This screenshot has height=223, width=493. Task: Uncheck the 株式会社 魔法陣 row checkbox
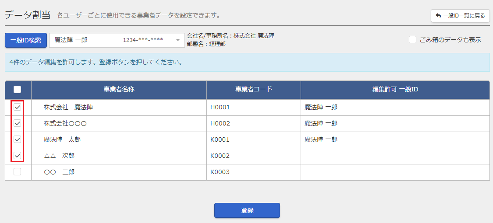18,107
